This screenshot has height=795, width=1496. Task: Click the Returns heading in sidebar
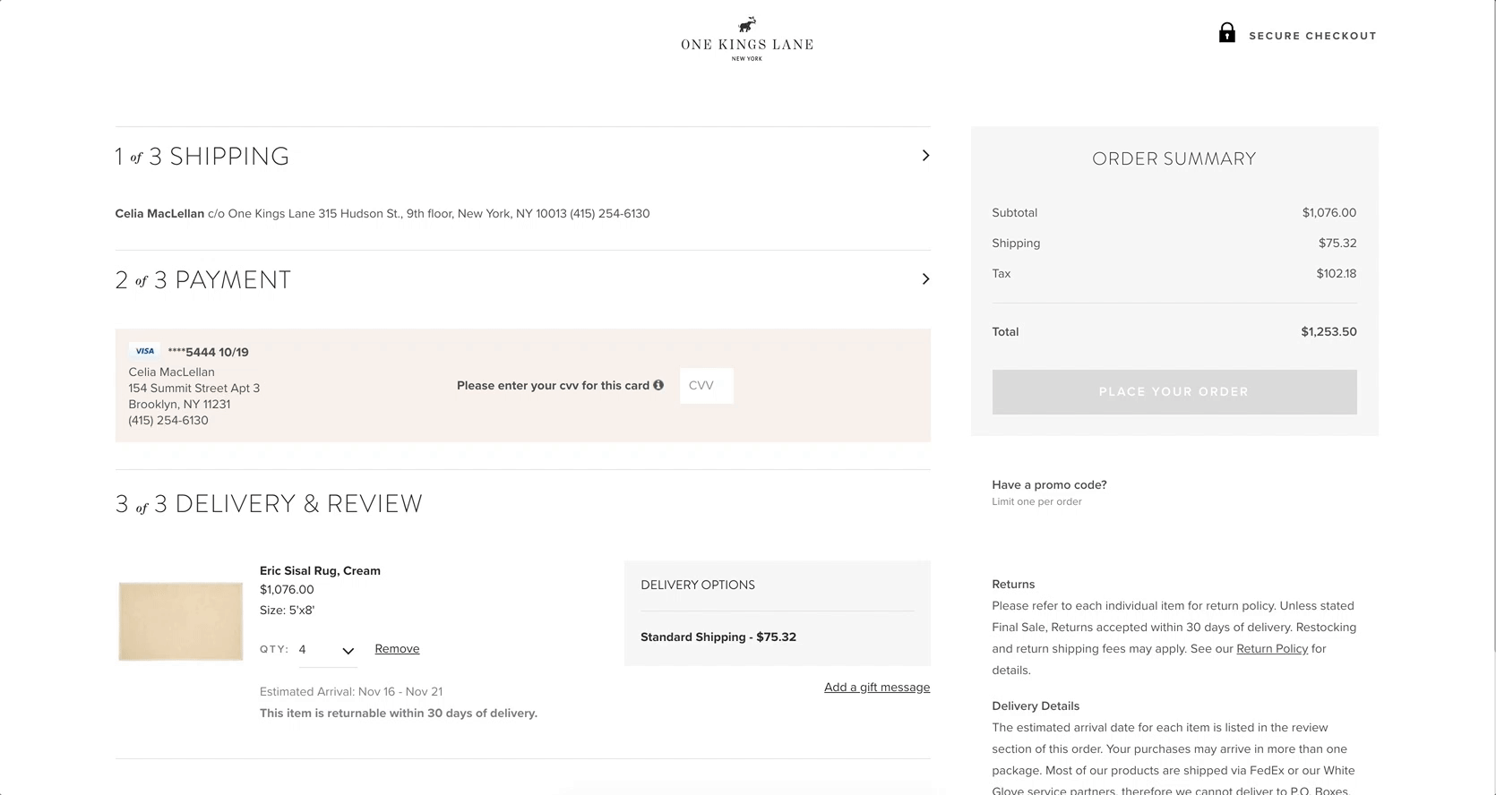point(1013,584)
